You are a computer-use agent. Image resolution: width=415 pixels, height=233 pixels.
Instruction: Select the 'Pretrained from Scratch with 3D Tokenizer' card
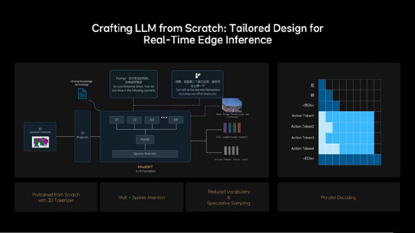pyautogui.click(x=56, y=197)
